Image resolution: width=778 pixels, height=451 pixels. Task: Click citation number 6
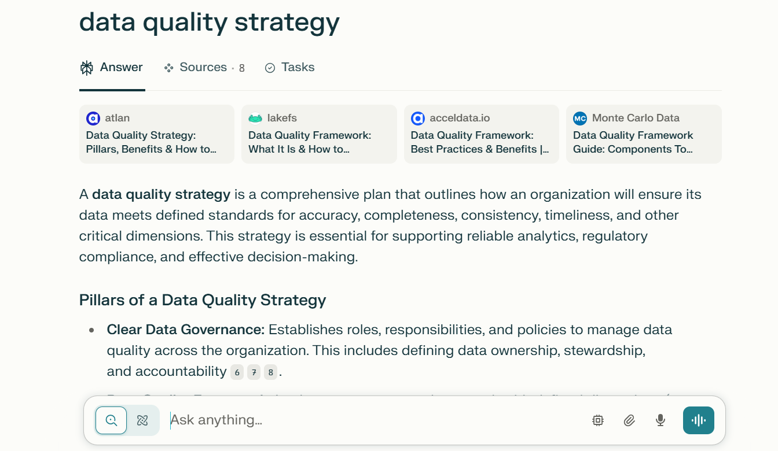237,372
